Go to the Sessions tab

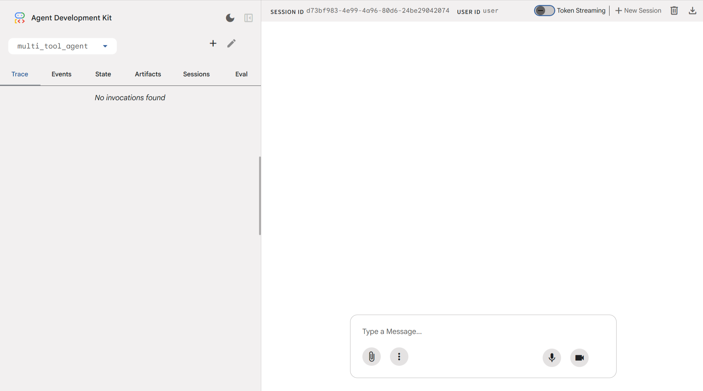pos(196,74)
